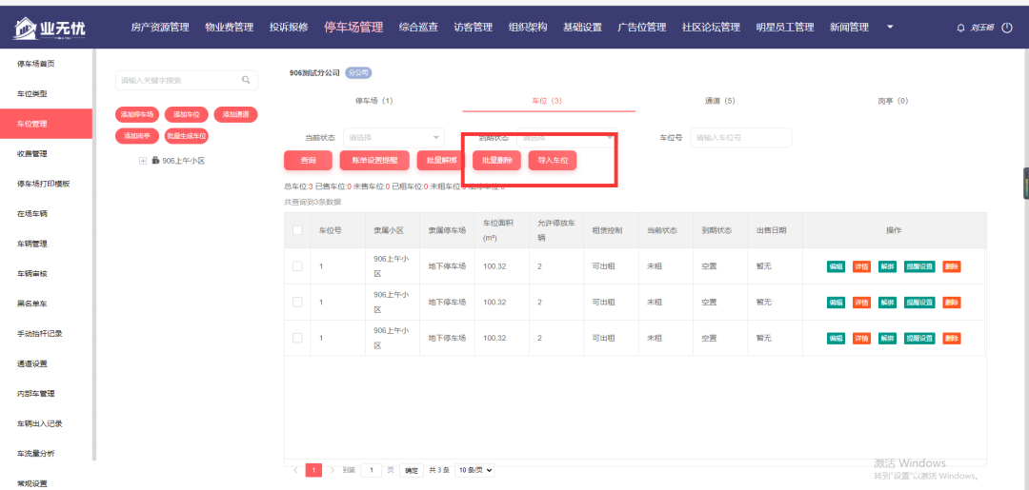
Task: Go to previous page arrow in pagination
Action: click(295, 470)
